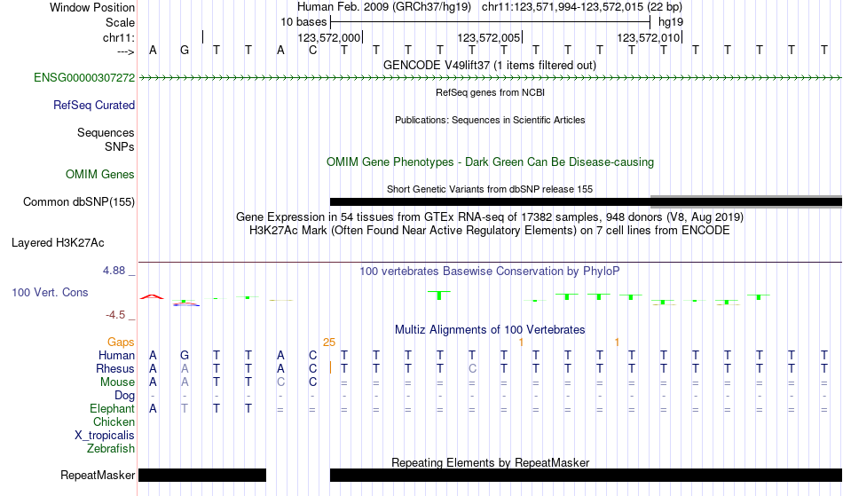Click the short RepeatMasker block over AGTT
The width and height of the screenshot is (843, 496).
(x=202, y=475)
